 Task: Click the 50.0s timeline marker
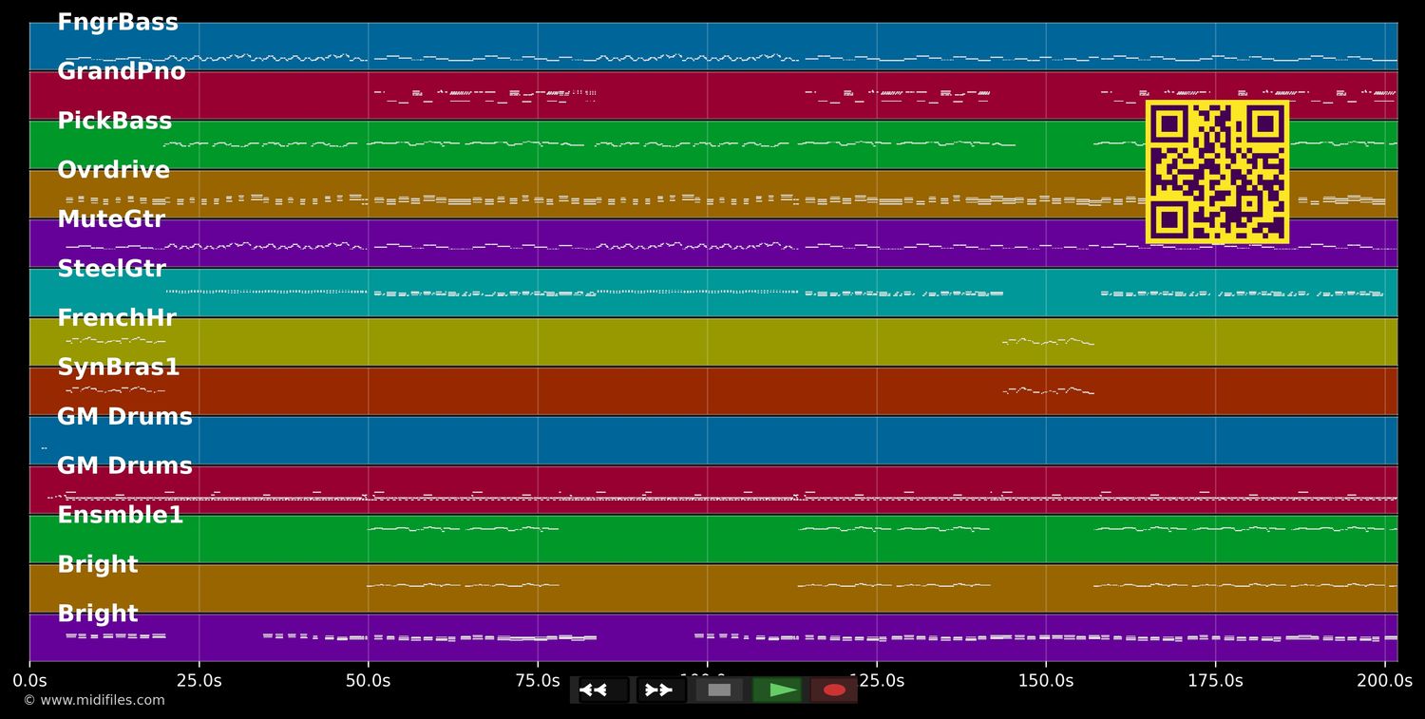coord(369,680)
